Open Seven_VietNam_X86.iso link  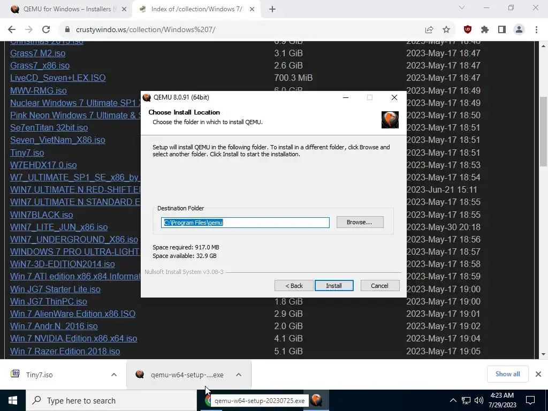58,140
